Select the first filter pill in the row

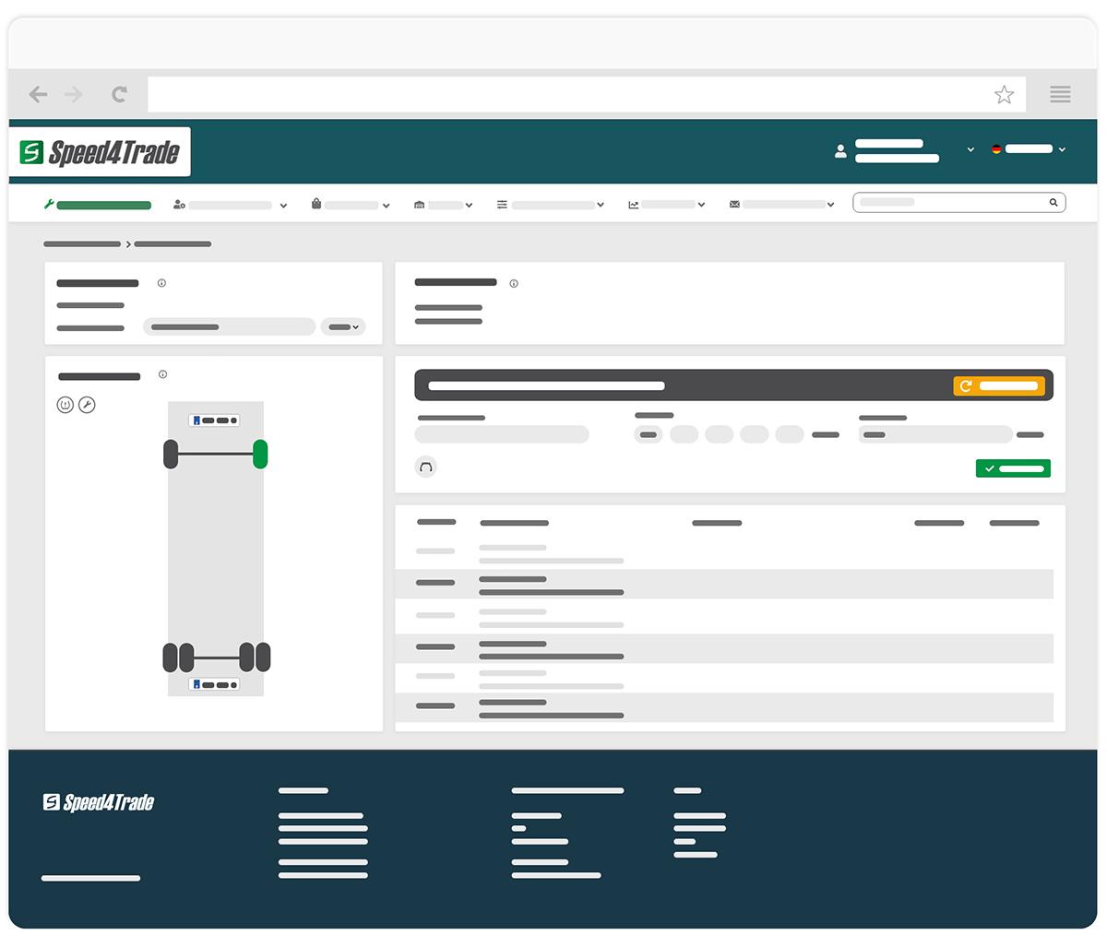[x=649, y=434]
